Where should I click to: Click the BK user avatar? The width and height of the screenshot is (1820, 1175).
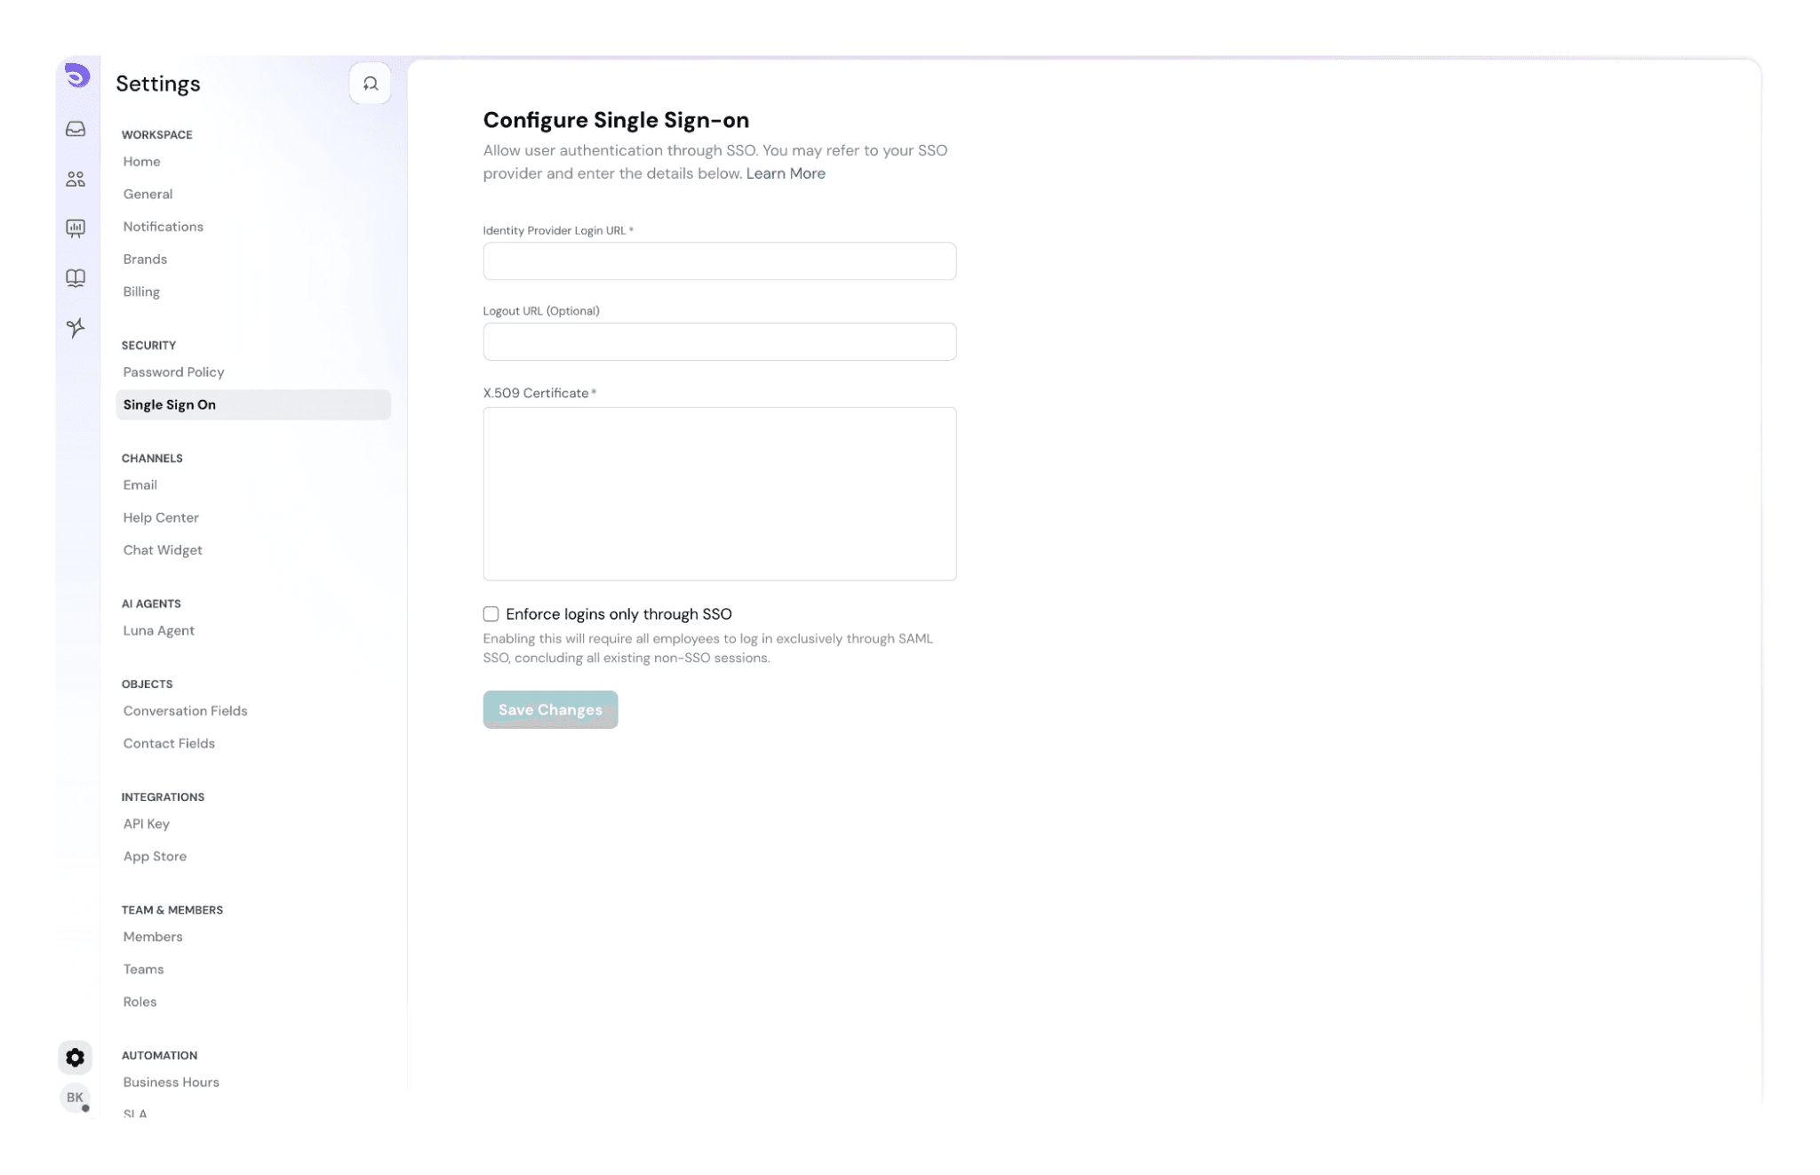76,1098
